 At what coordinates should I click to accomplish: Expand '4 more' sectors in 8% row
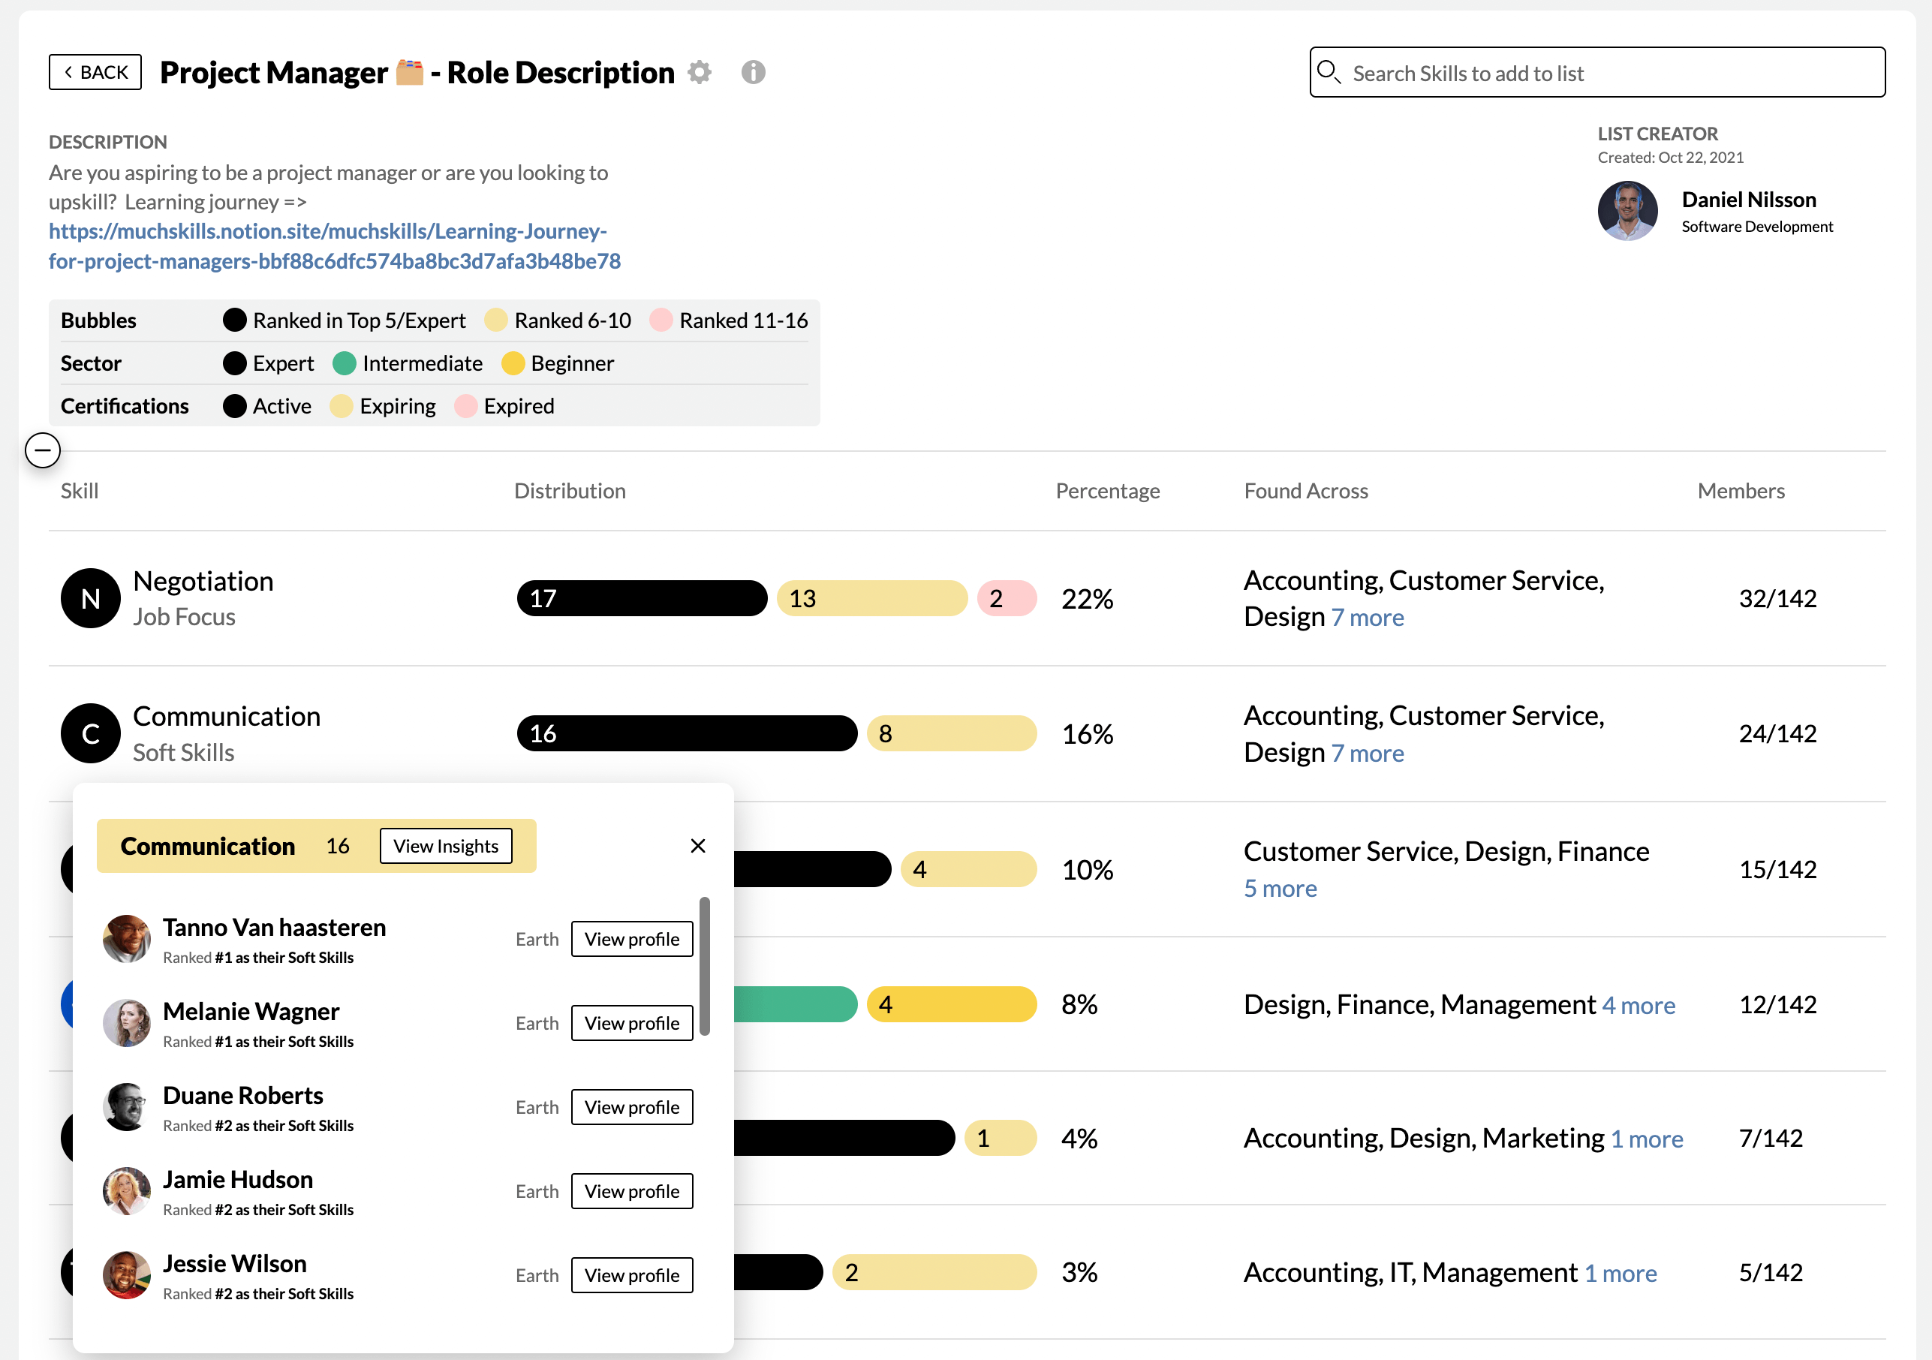(x=1639, y=1006)
